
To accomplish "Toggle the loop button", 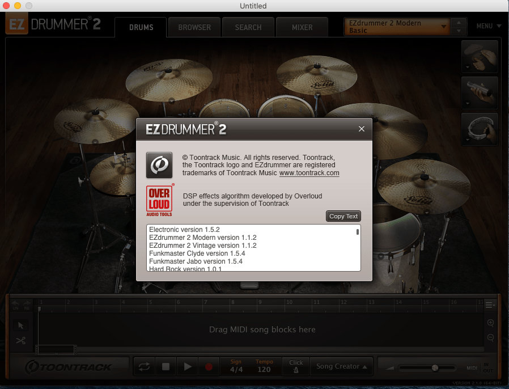I will point(144,366).
